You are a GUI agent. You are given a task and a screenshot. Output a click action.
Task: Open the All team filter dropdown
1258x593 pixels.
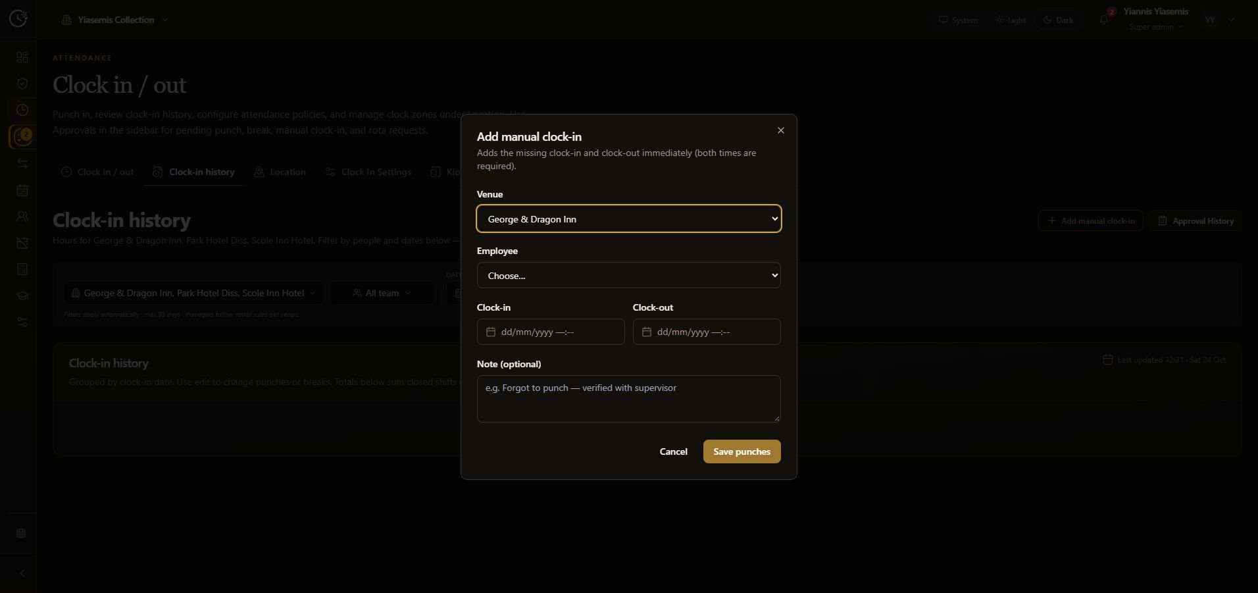[382, 293]
